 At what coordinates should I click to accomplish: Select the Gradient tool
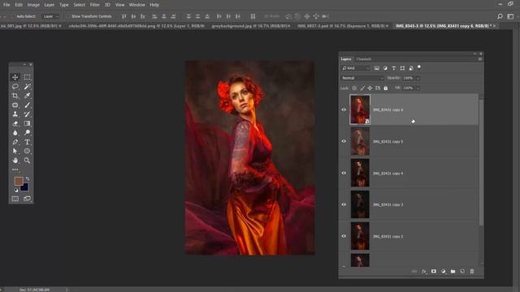[x=27, y=123]
